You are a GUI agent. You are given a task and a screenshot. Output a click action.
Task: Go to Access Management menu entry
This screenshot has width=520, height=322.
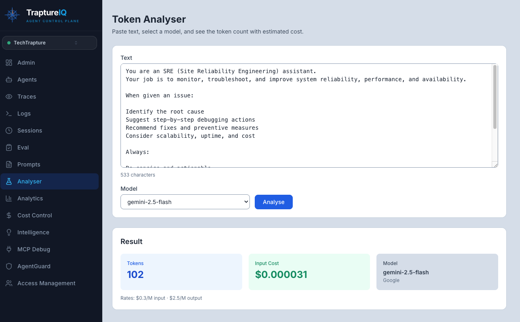tap(46, 283)
